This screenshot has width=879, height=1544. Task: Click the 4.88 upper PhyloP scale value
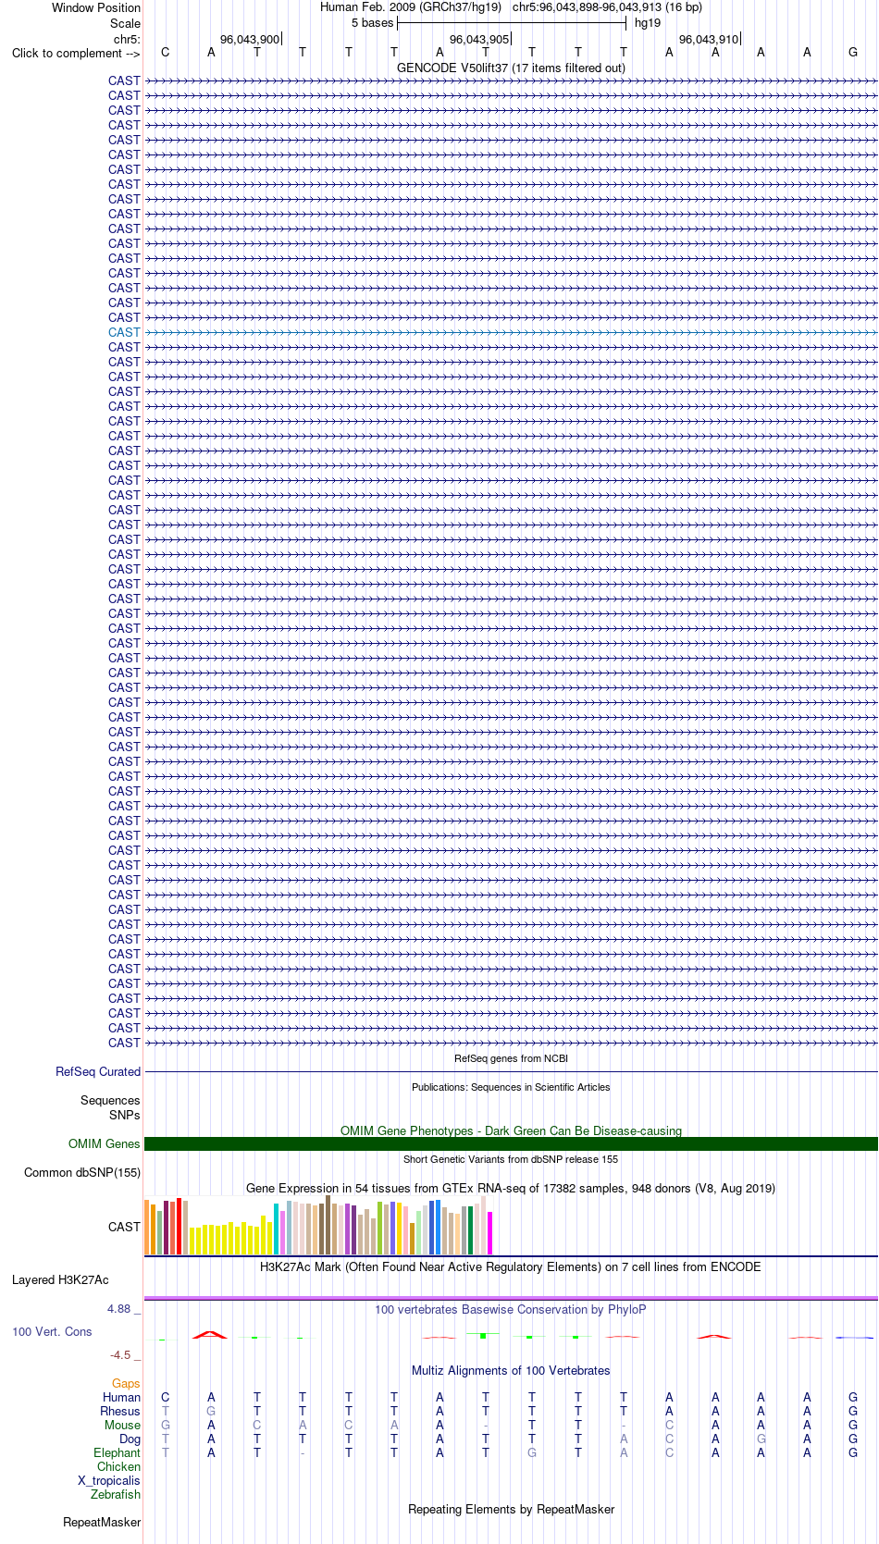click(x=119, y=1308)
